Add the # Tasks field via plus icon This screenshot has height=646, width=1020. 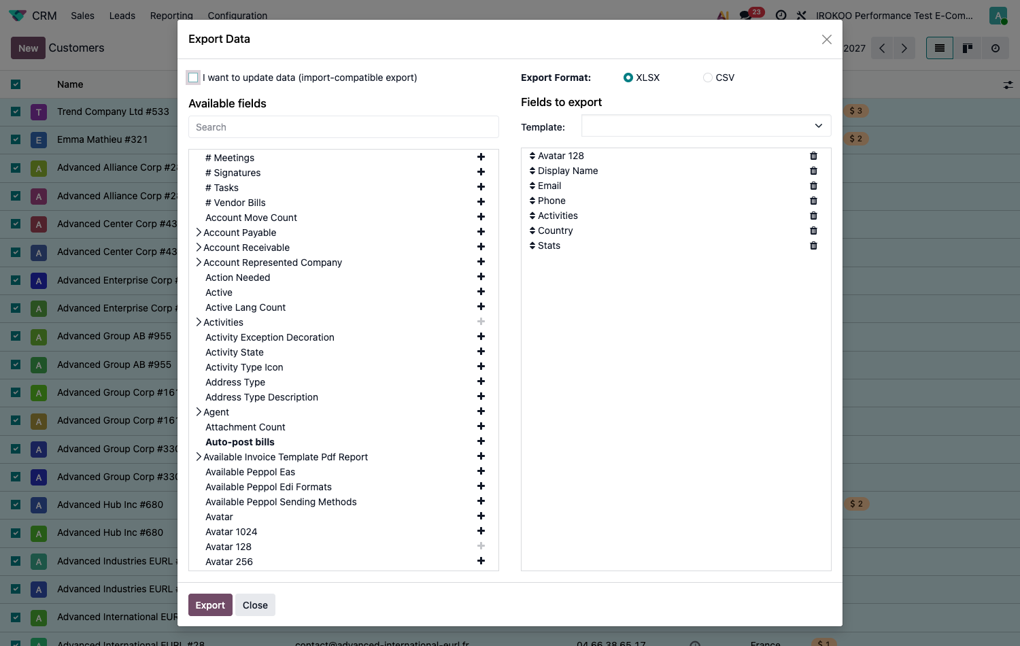click(481, 187)
